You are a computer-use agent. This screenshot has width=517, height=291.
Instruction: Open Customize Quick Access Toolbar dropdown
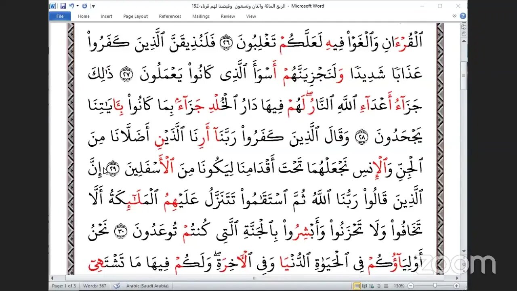93,6
